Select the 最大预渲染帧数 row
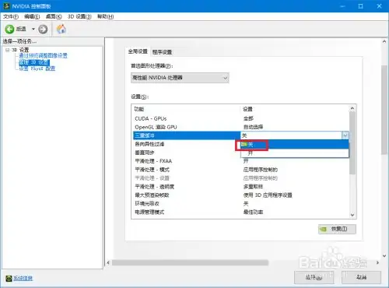This screenshot has width=389, height=288. point(240,195)
